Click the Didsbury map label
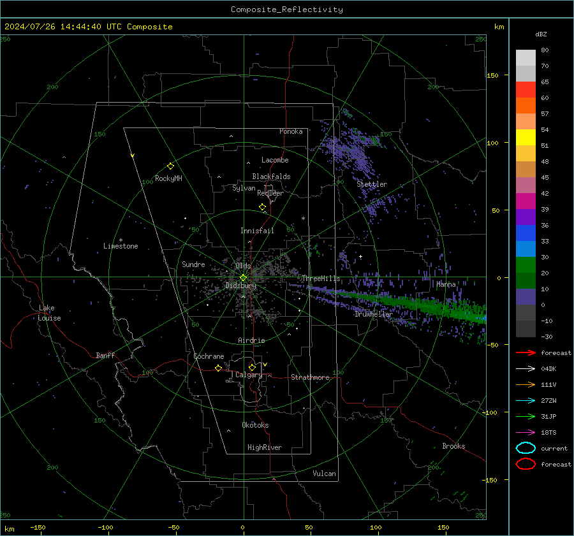This screenshot has height=536, width=574. (x=241, y=286)
